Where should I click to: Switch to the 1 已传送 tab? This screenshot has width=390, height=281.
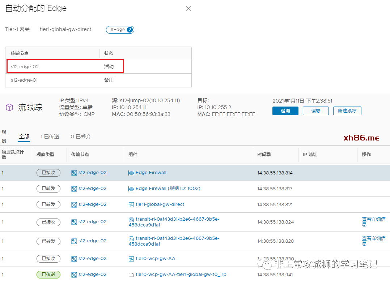point(50,137)
